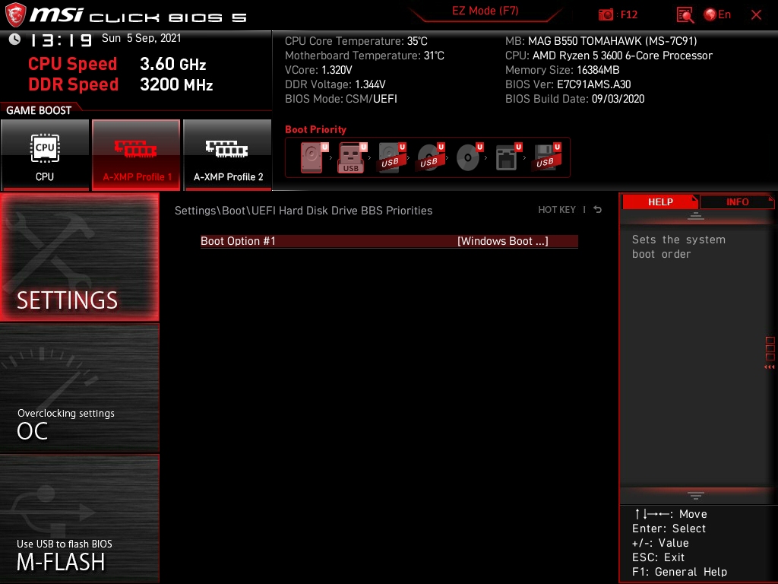Click the VCore: 1.320V reading

coord(318,70)
